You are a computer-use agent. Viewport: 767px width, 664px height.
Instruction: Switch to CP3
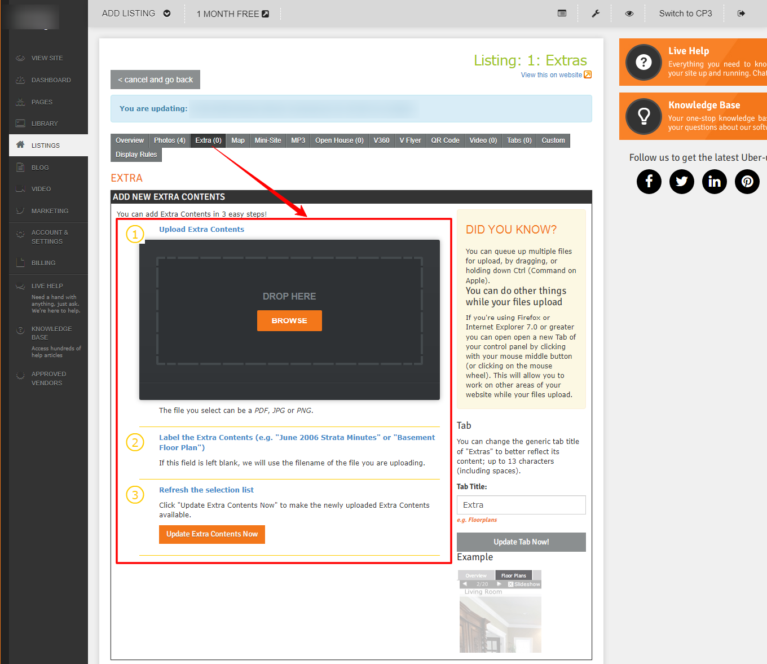(685, 14)
